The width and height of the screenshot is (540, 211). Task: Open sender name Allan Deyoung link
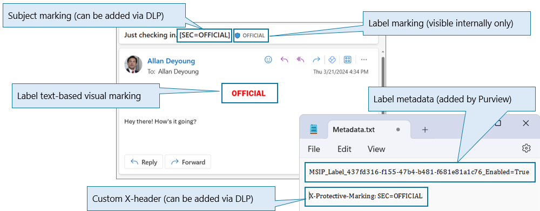pos(171,61)
